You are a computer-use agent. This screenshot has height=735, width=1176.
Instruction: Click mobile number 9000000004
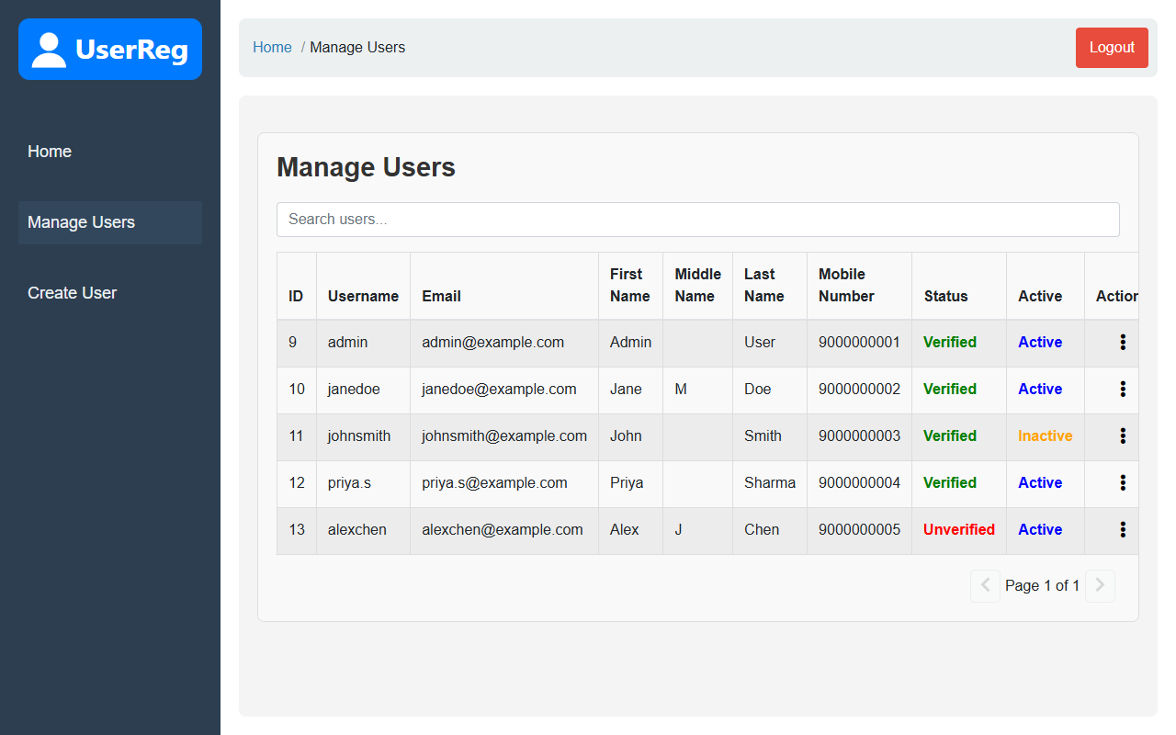[859, 483]
